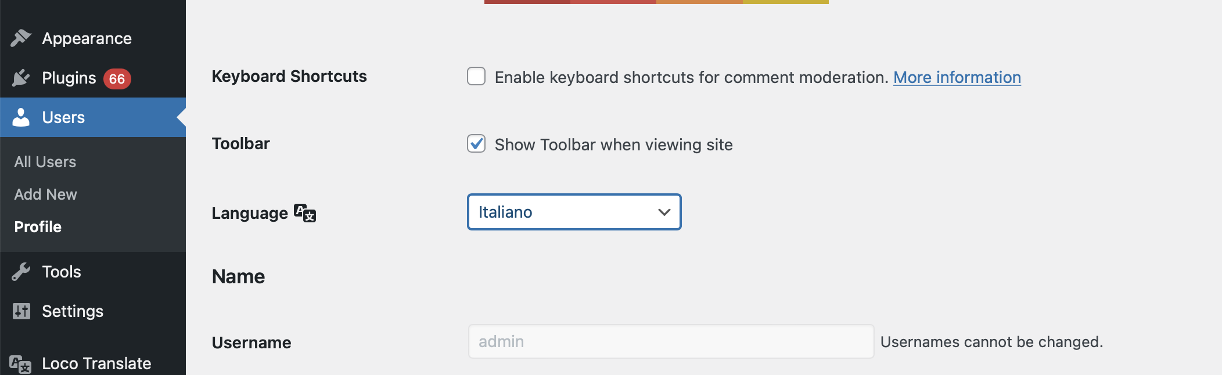Viewport: 1222px width, 375px height.
Task: Click the Loco Translate sidebar icon
Action: tap(20, 364)
